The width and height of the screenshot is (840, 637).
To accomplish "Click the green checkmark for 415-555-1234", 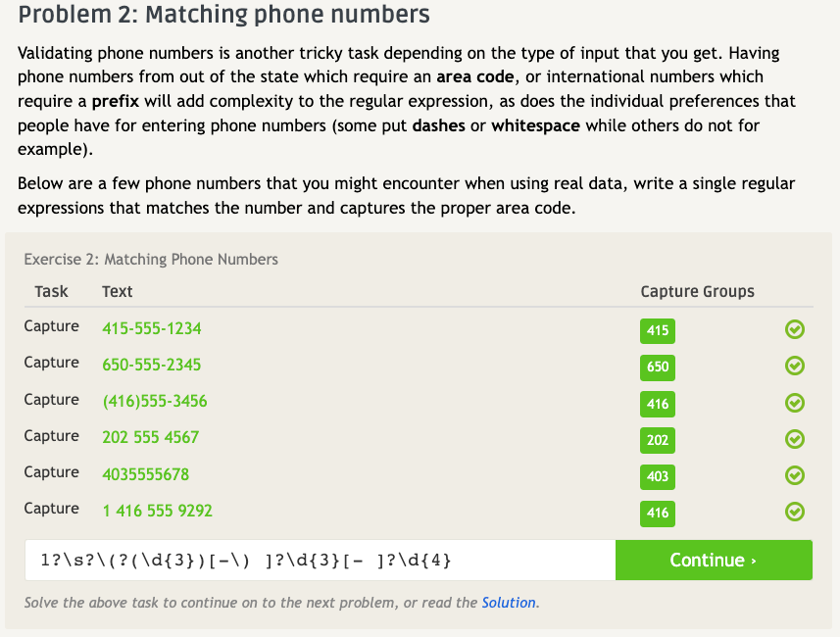I will 796,330.
